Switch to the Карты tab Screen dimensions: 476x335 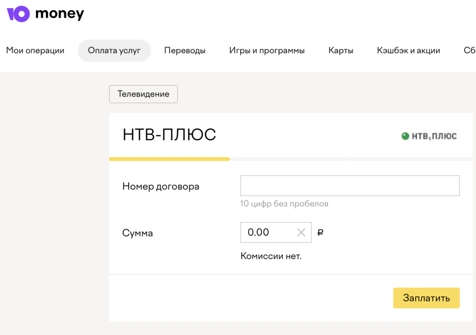point(341,51)
